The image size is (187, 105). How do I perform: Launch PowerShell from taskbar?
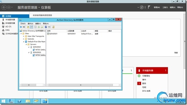(x=19, y=101)
